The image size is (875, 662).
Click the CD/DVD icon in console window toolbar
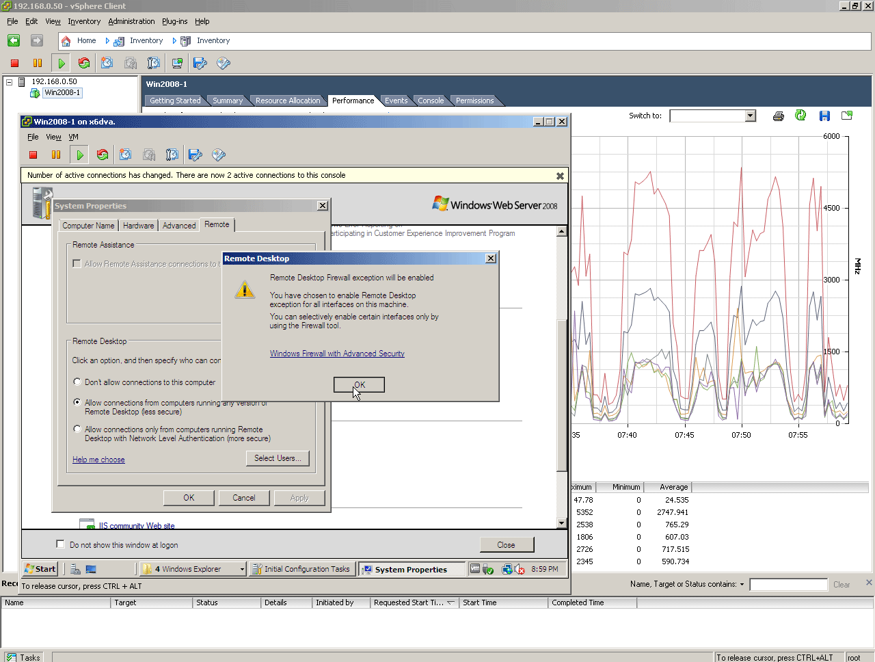[219, 155]
